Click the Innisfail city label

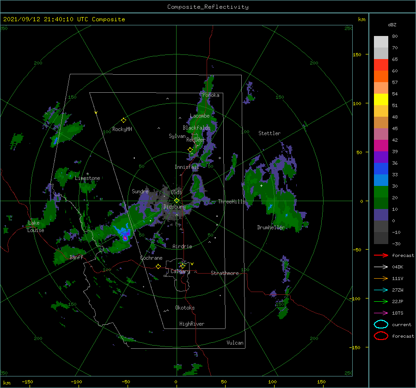point(187,167)
